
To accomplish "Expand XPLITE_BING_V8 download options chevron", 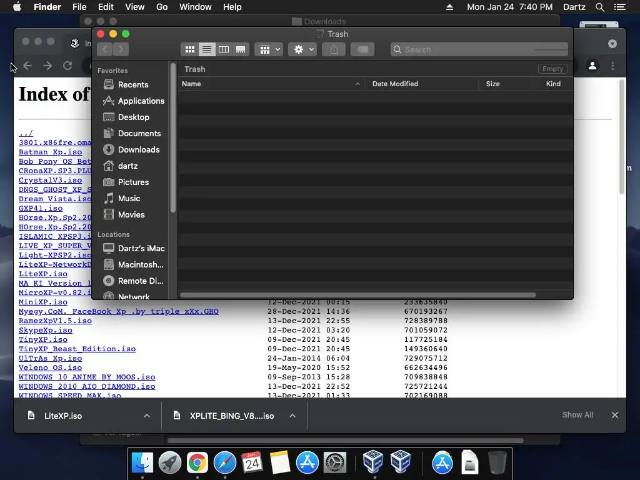I will click(292, 416).
